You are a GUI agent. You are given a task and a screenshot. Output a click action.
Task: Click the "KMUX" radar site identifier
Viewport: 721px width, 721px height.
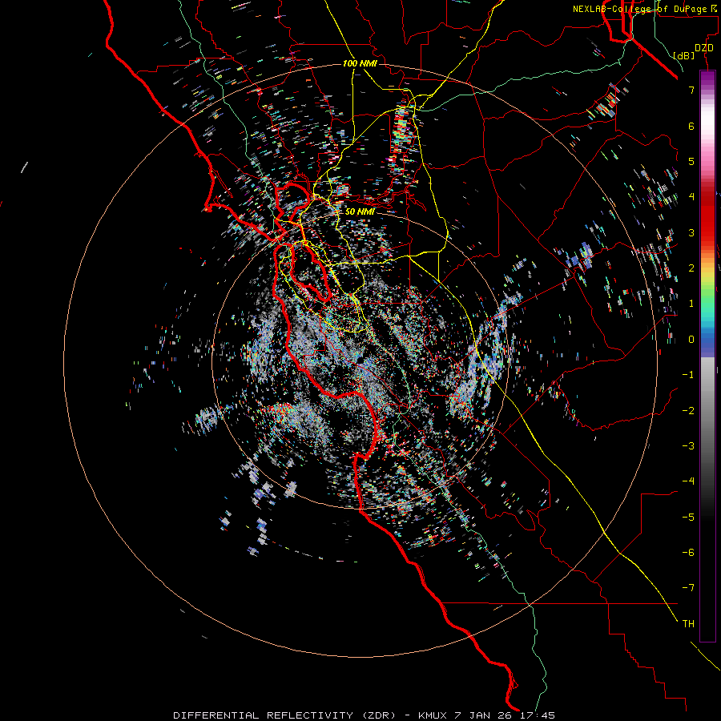tap(433, 715)
